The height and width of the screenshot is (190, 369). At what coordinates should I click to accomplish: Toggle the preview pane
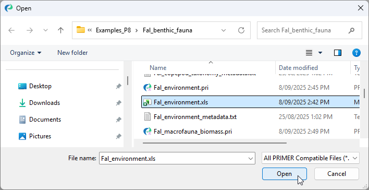coord(338,53)
